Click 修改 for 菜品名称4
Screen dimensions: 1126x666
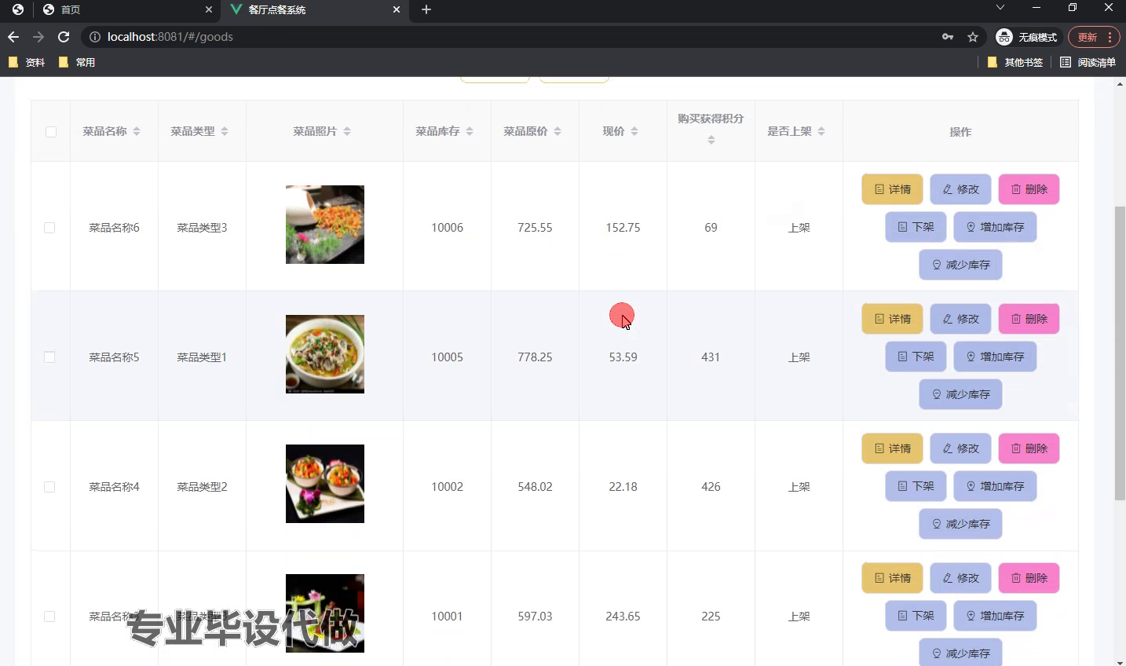pos(960,448)
